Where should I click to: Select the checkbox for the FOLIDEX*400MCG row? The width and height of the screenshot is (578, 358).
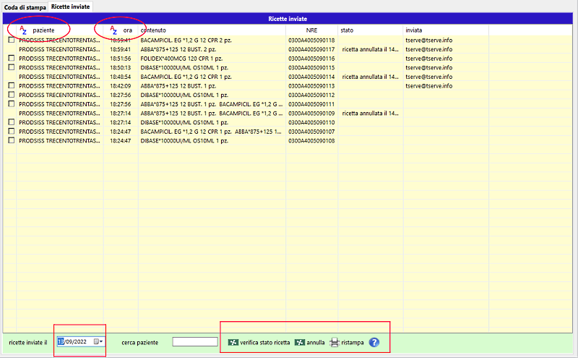pos(11,59)
